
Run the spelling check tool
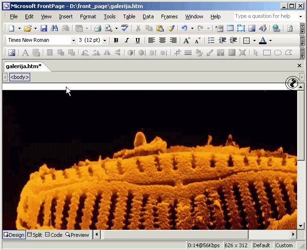tap(124, 29)
